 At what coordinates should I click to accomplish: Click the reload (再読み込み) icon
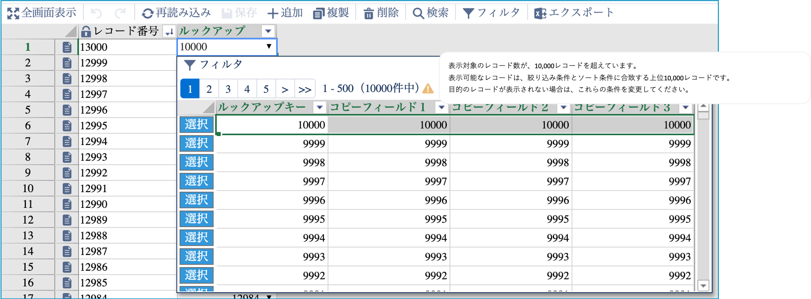coord(147,13)
